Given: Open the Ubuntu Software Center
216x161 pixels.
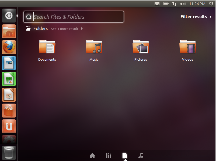Looking at the screenshot, I should [x=9, y=111].
